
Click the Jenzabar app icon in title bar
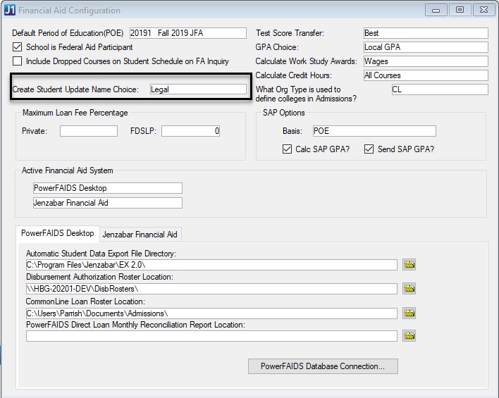click(x=9, y=11)
